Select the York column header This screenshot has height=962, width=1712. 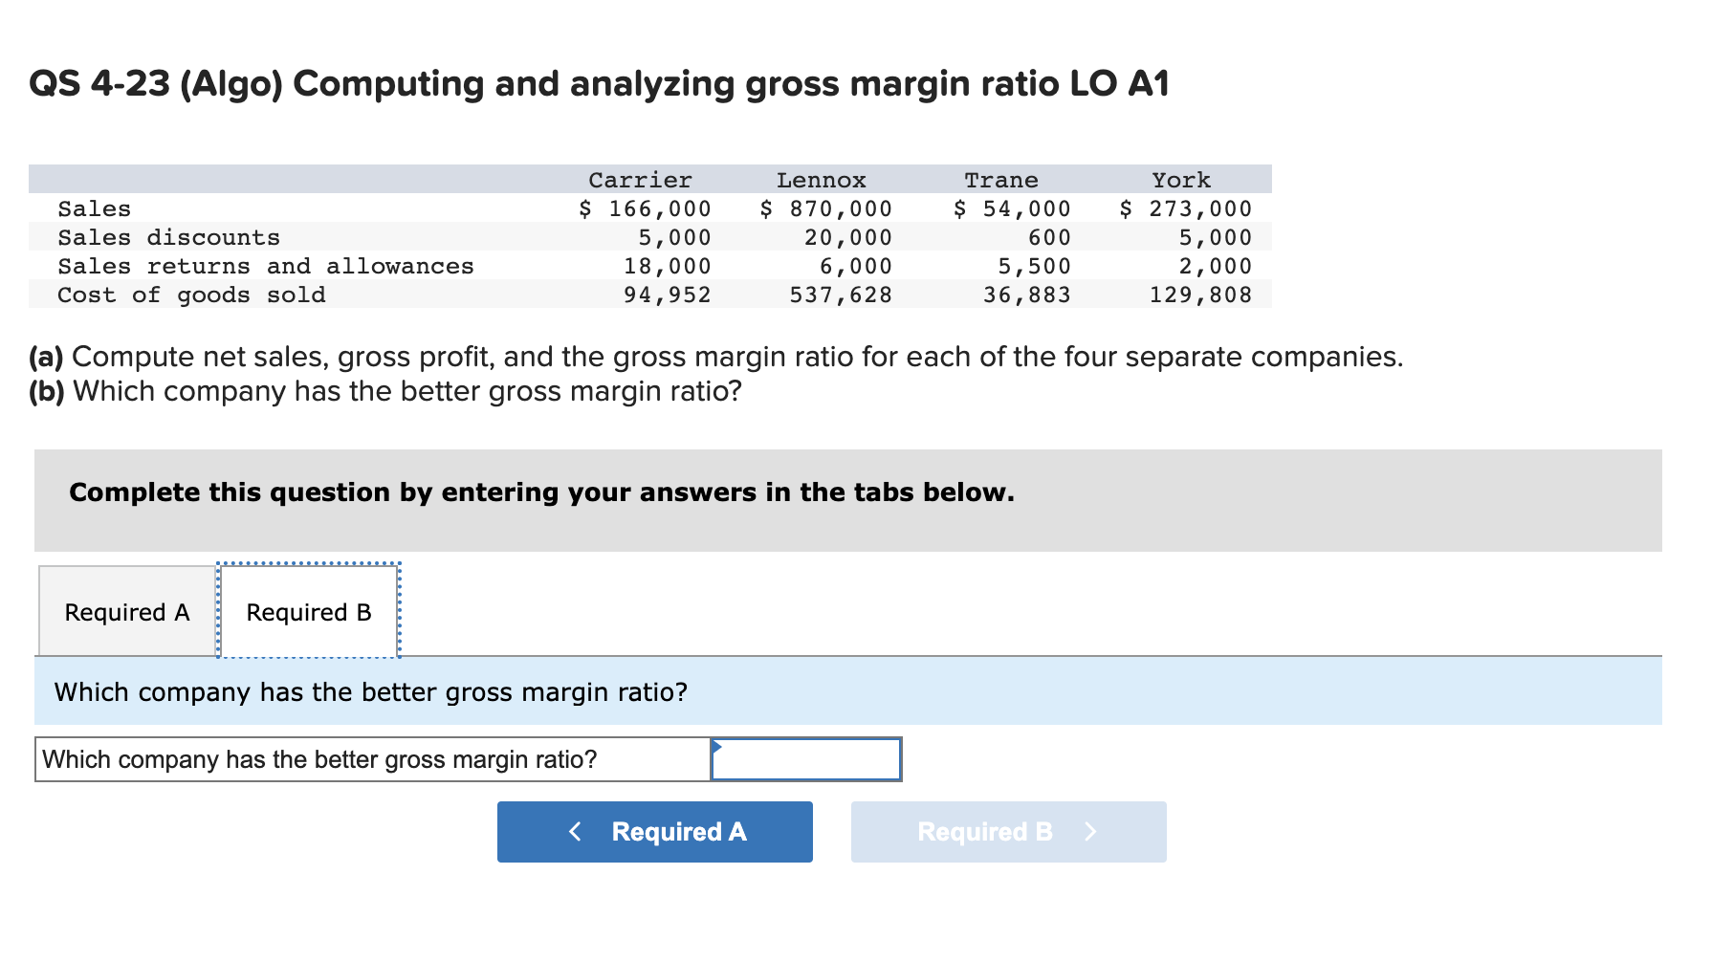(1181, 179)
